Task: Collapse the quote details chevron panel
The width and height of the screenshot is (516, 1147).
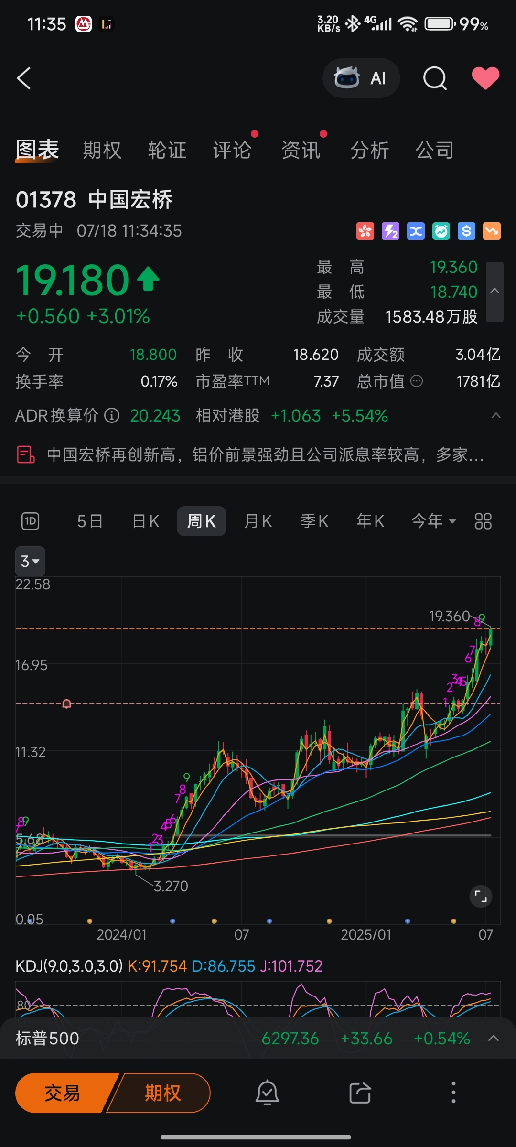Action: pyautogui.click(x=494, y=292)
